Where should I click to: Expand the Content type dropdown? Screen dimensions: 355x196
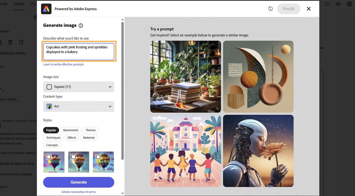point(79,106)
